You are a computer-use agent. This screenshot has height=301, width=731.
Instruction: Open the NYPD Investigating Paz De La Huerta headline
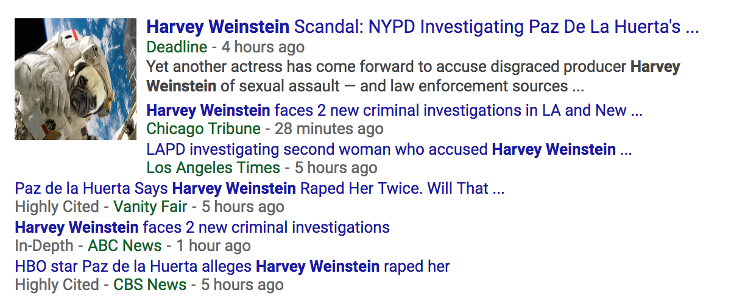[x=422, y=27]
